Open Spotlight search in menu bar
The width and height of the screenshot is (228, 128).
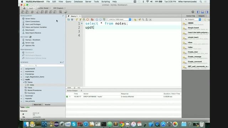[201, 1]
